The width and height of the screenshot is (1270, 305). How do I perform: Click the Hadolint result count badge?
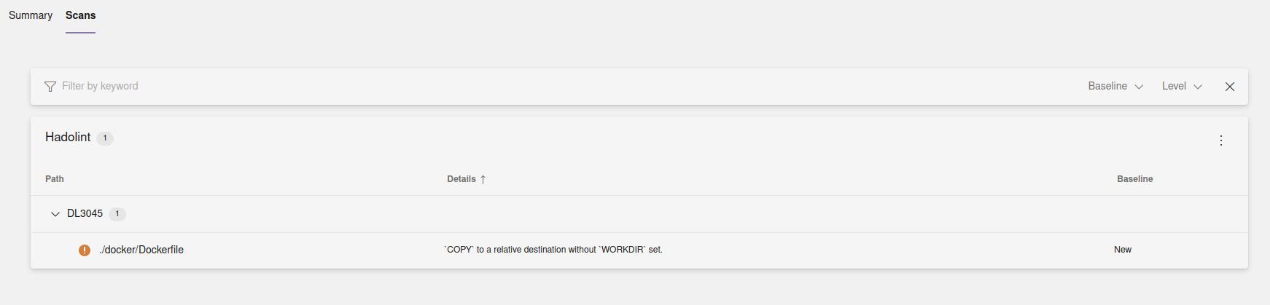pyautogui.click(x=105, y=138)
